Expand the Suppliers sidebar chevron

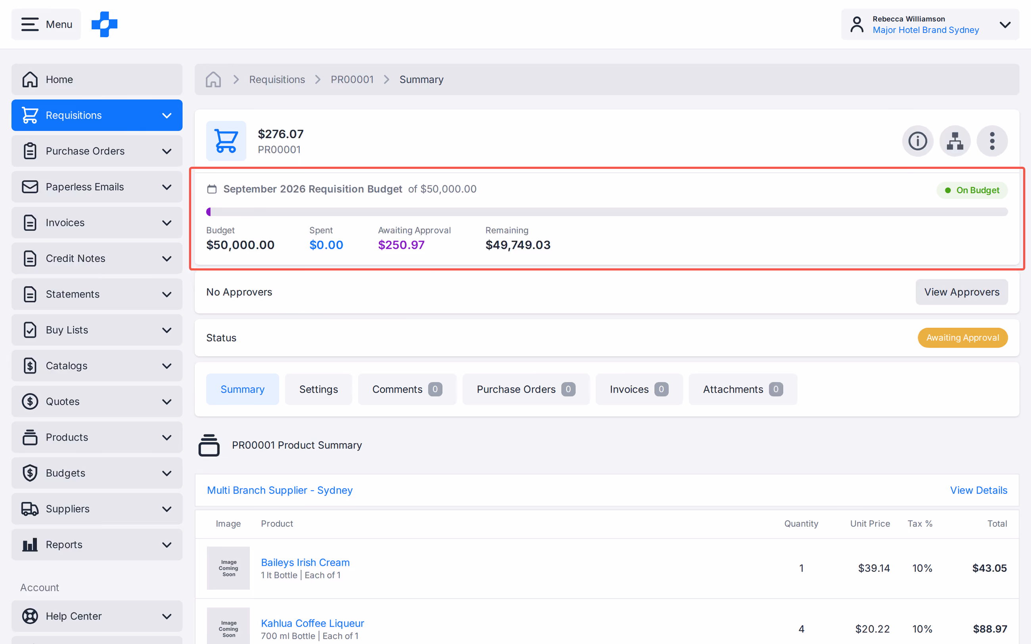(167, 509)
